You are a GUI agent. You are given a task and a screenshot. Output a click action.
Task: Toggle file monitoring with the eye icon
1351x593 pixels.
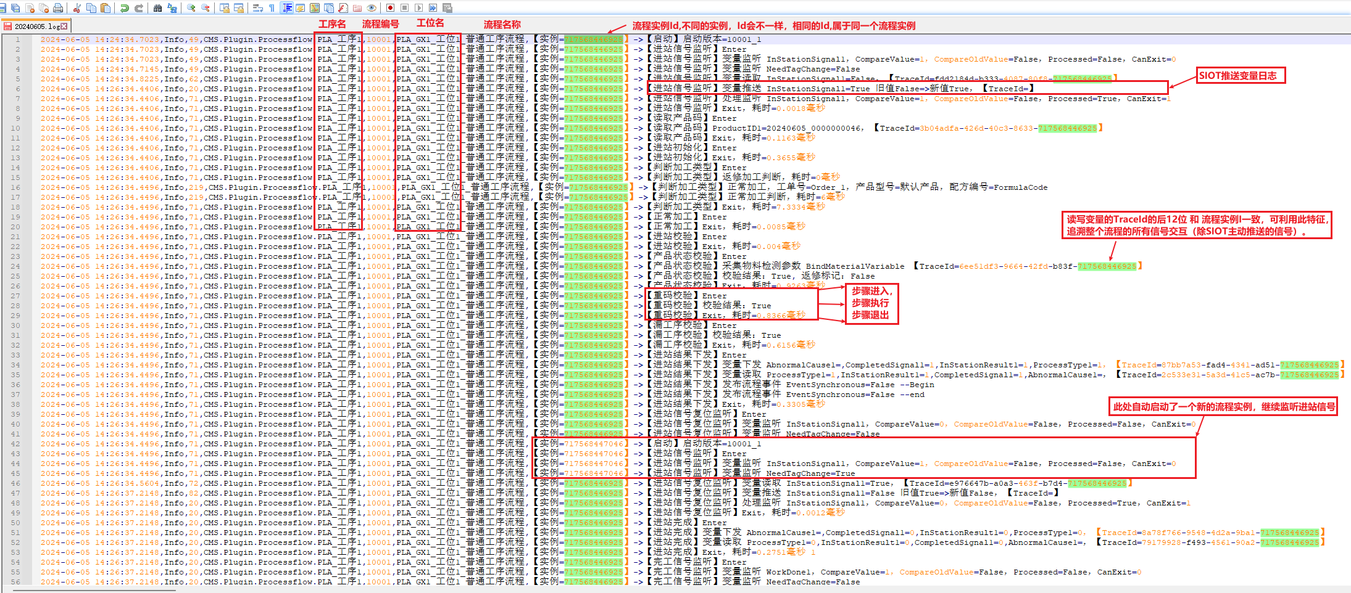point(372,8)
